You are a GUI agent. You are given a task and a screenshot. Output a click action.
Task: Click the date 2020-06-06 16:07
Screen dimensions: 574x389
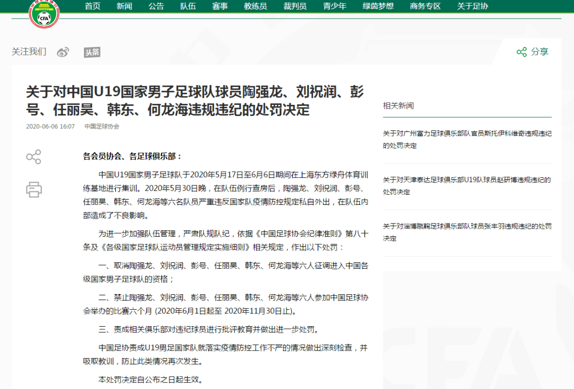click(50, 127)
